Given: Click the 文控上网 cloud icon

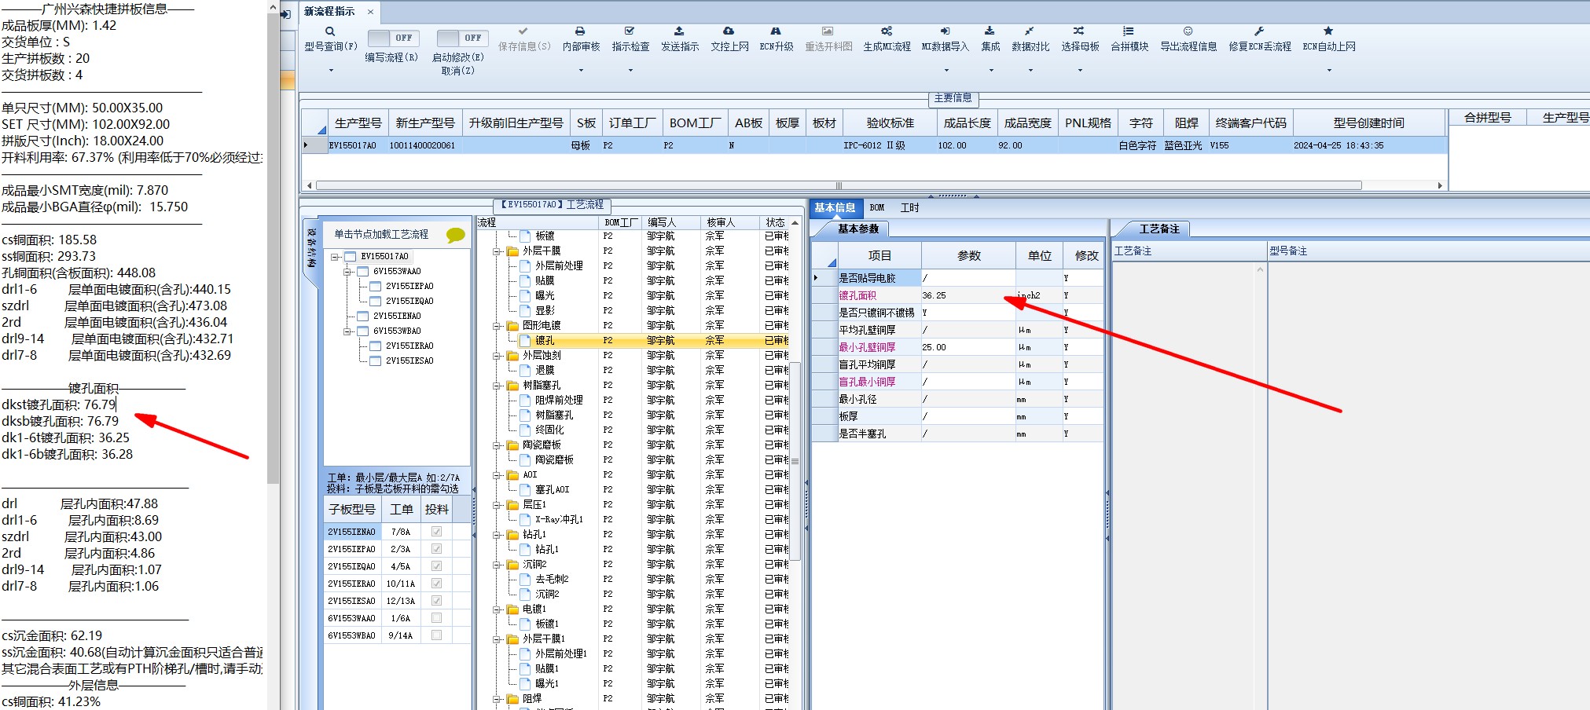Looking at the screenshot, I should (x=729, y=31).
